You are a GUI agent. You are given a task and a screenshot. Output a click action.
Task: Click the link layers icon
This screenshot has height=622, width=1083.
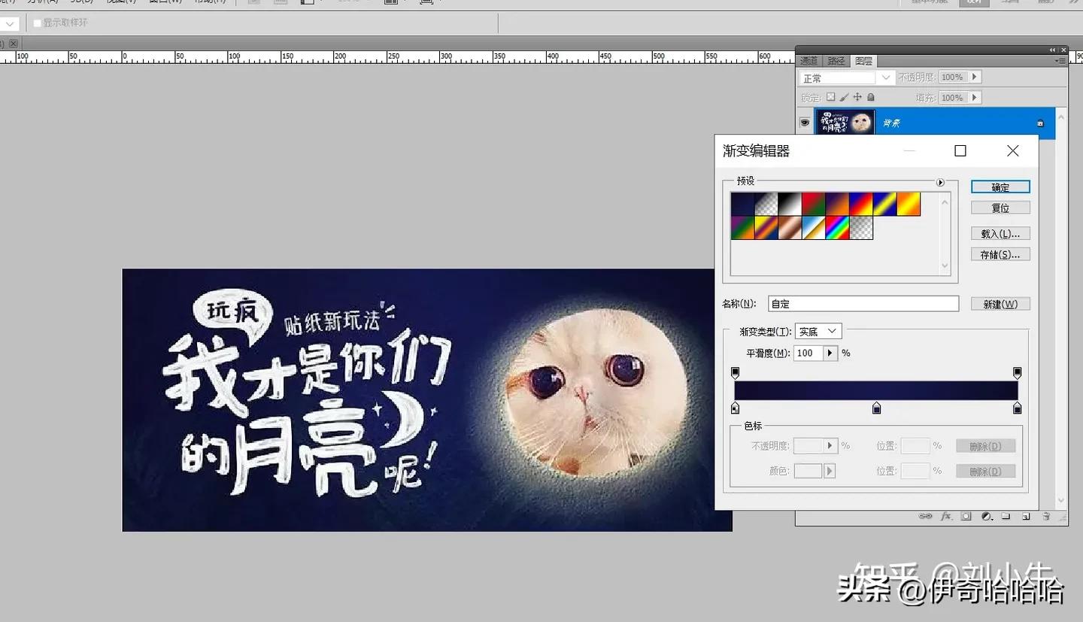point(925,516)
